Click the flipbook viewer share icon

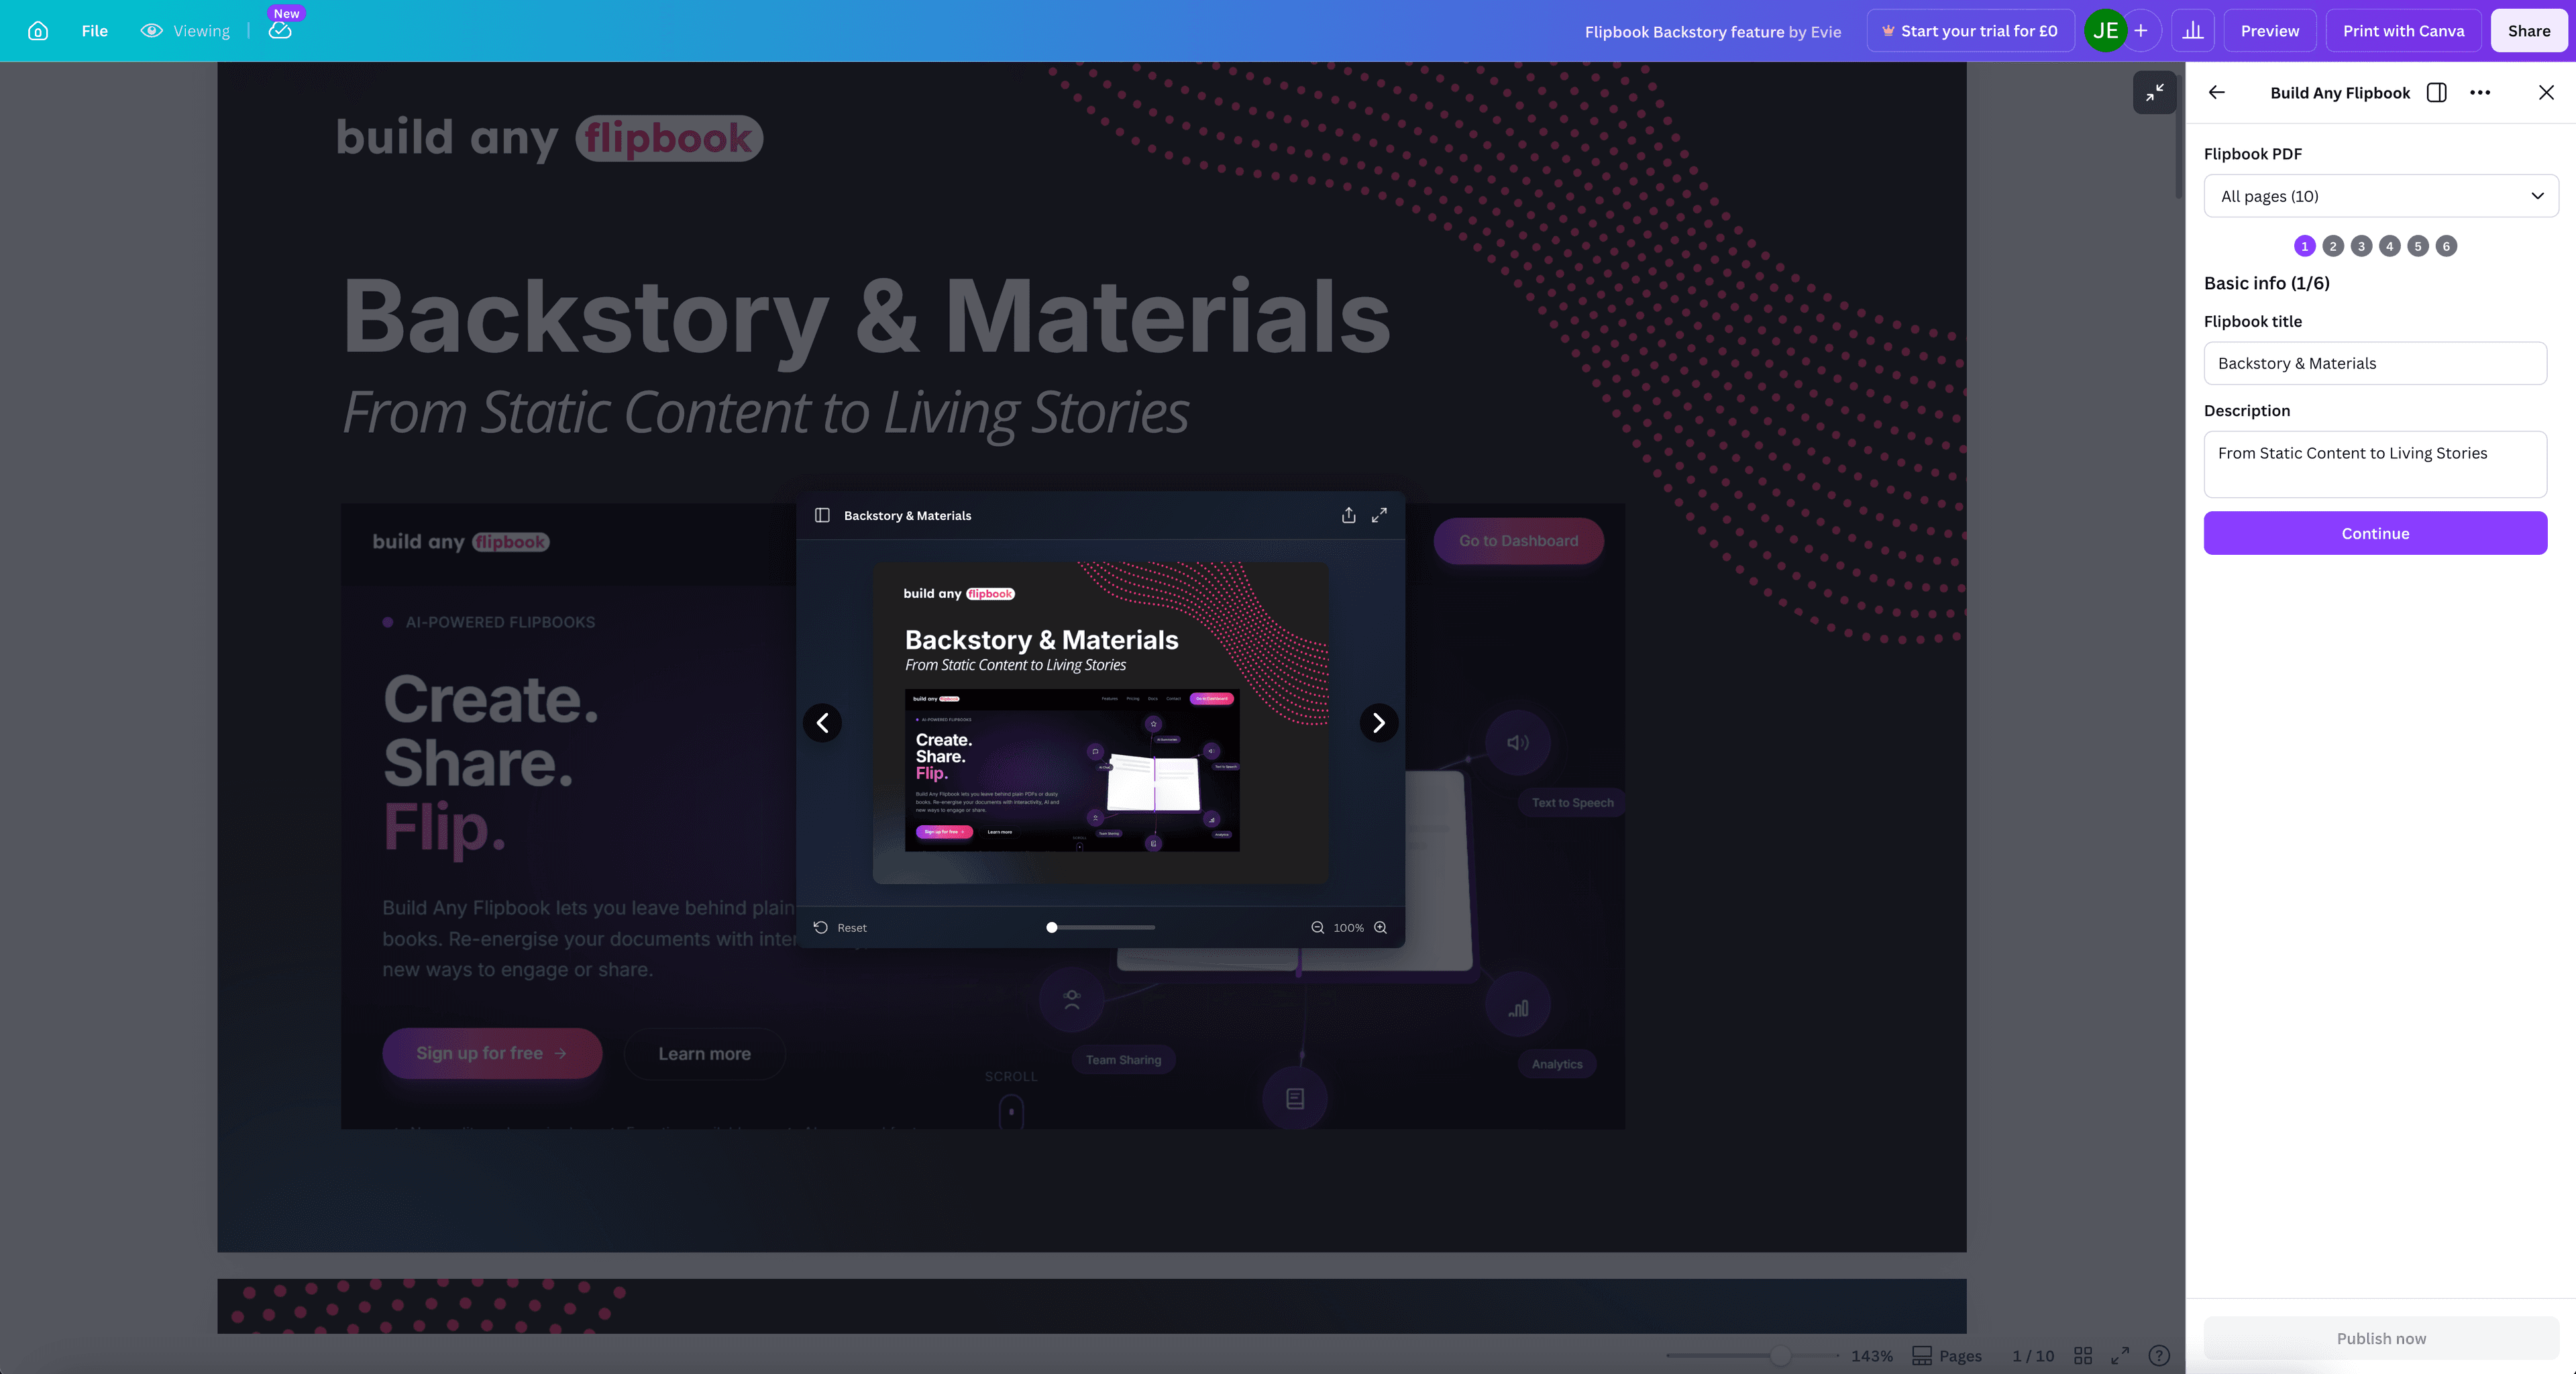[x=1348, y=515]
